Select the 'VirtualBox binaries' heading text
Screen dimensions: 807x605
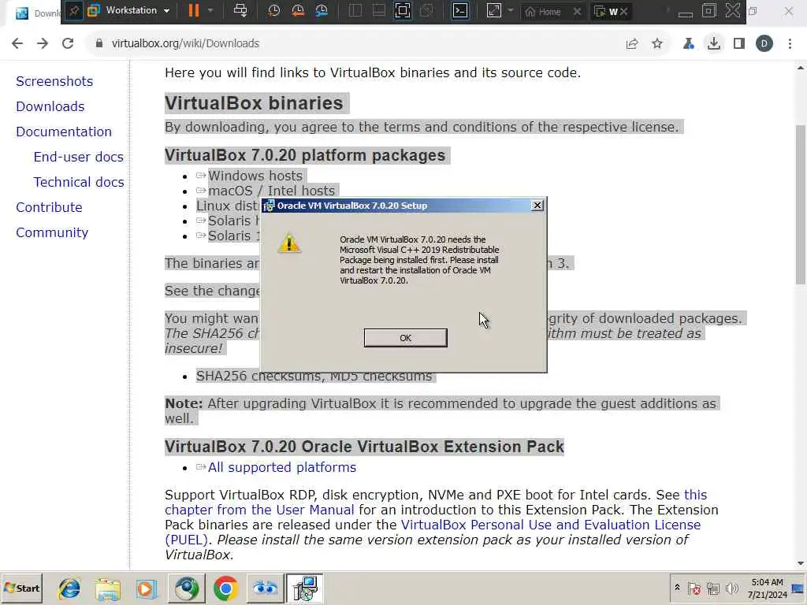[x=254, y=103]
